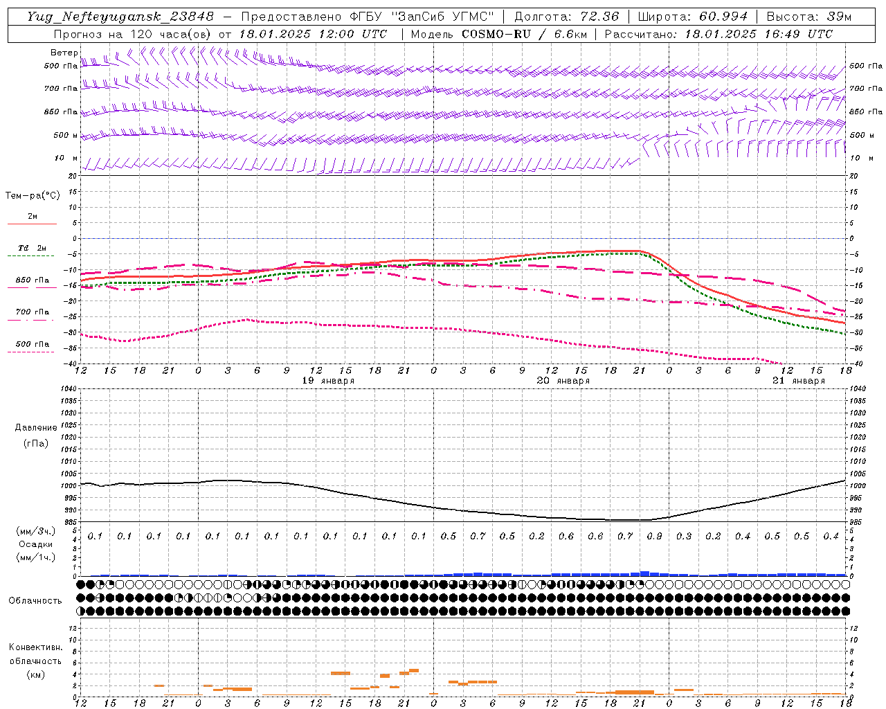The width and height of the screenshot is (886, 709).
Task: Click the 1000 value on right pressure axis
Action: point(856,486)
